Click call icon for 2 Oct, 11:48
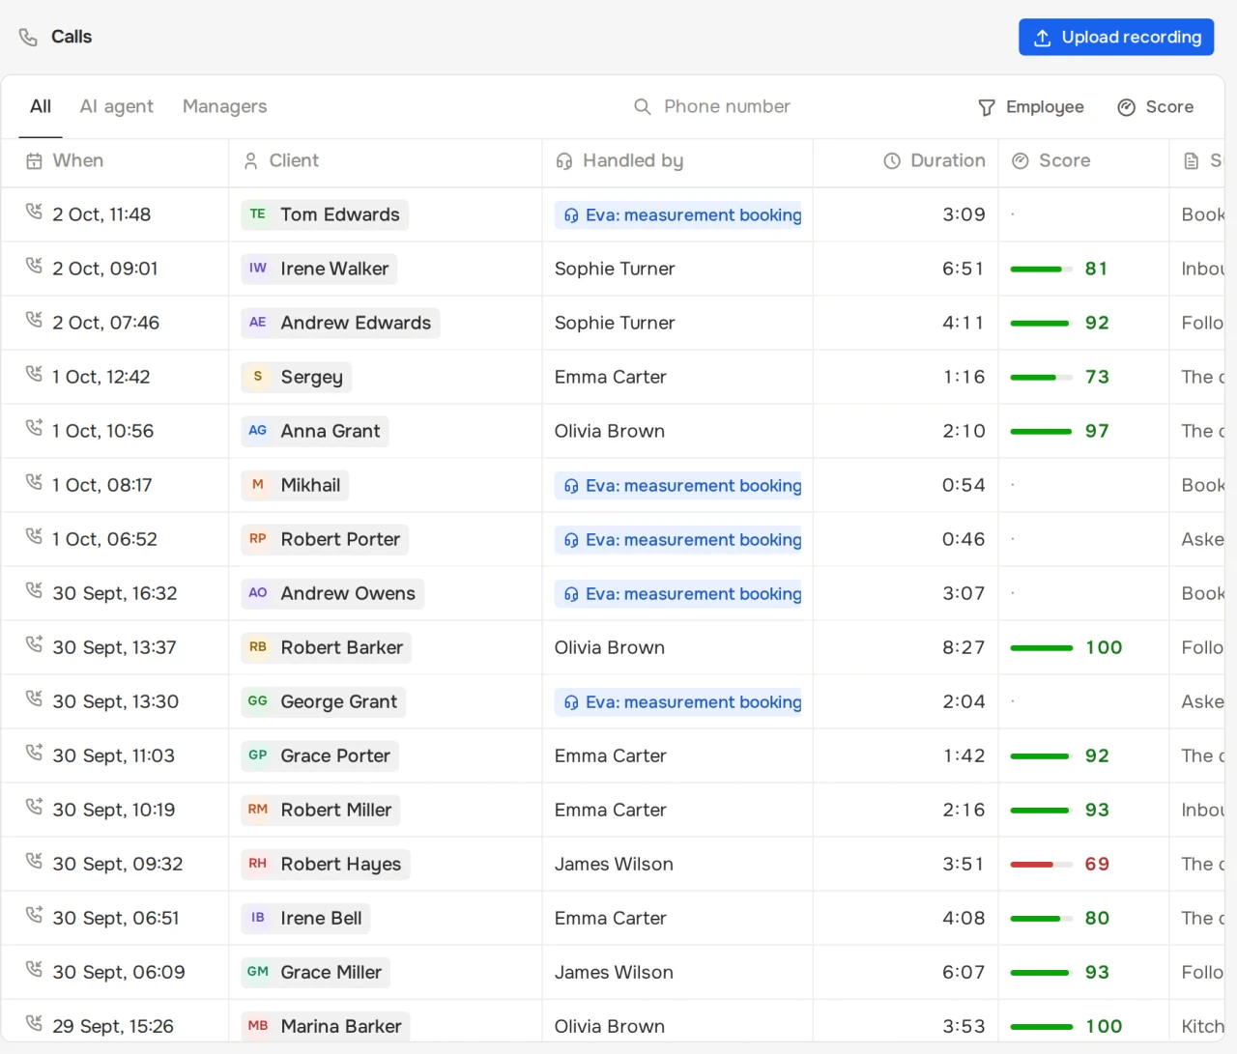The width and height of the screenshot is (1237, 1054). coord(34,211)
